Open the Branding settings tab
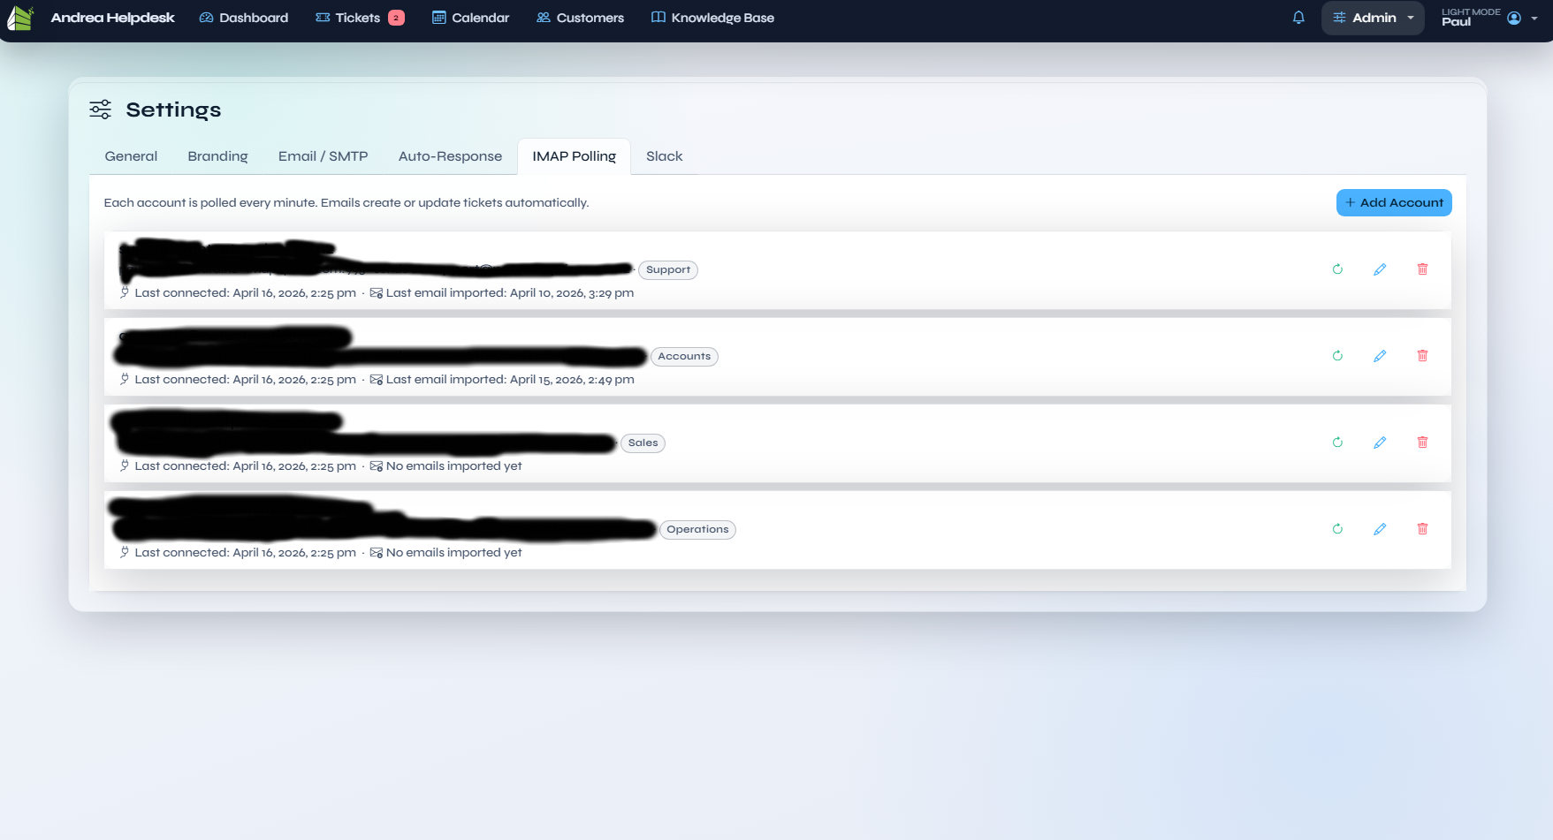The image size is (1553, 840). pos(217,156)
